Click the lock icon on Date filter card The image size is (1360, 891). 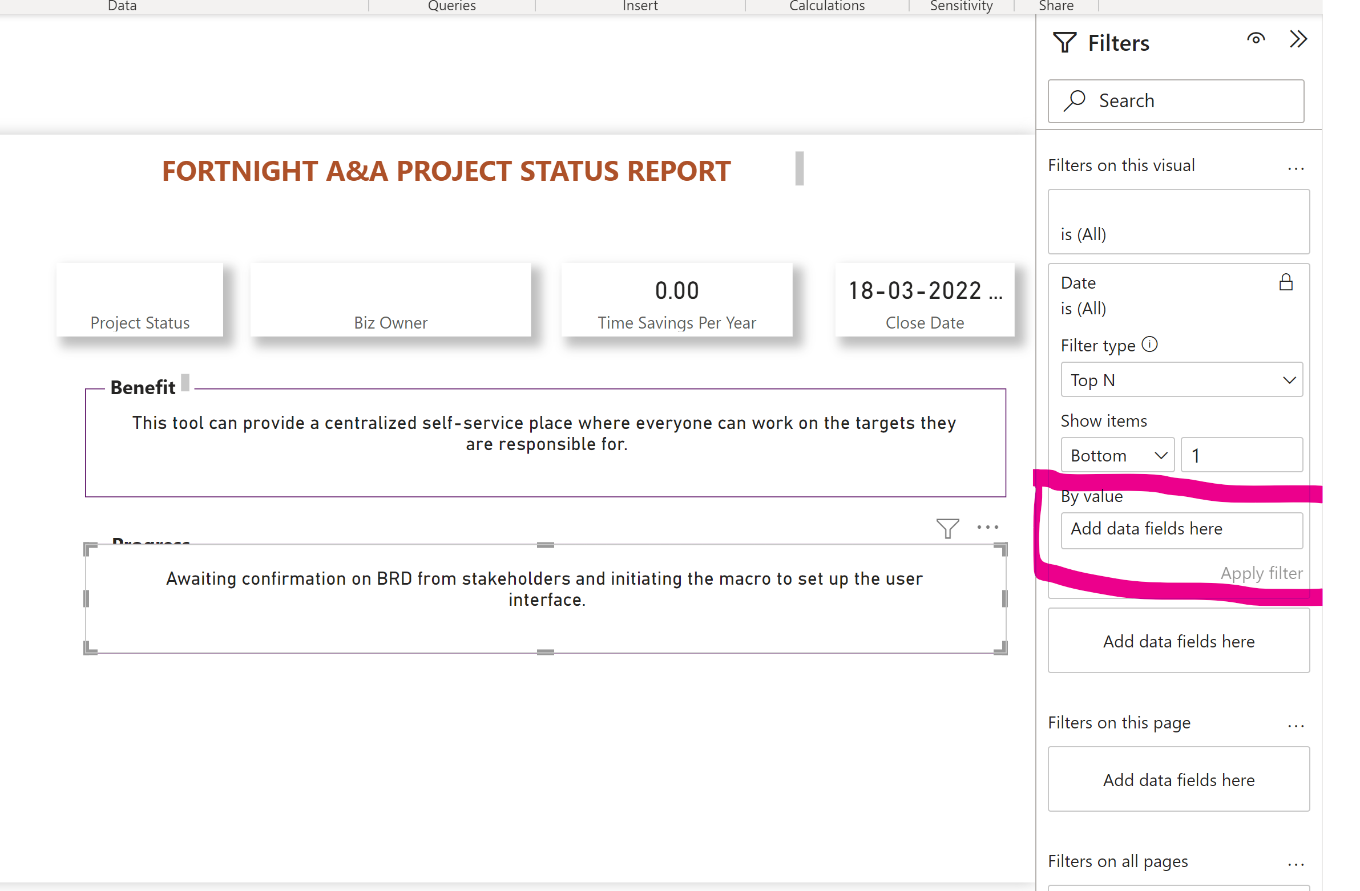(1286, 282)
